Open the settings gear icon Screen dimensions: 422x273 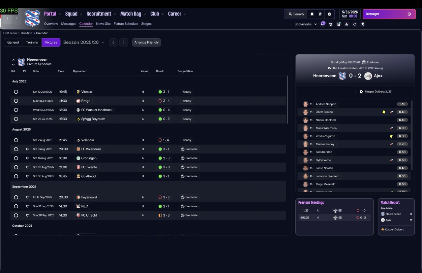click(x=329, y=14)
